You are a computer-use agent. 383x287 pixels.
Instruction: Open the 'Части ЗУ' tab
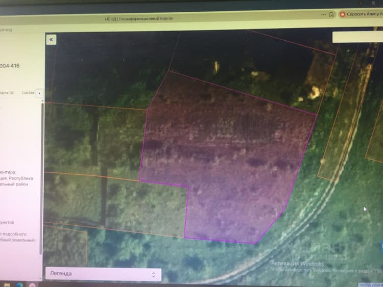point(7,93)
